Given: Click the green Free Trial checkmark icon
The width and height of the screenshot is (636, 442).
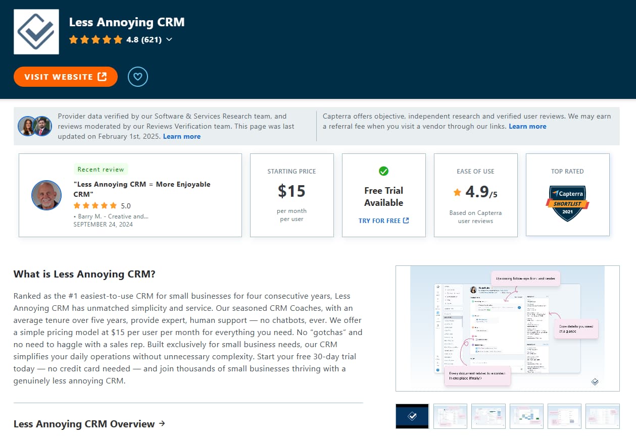Looking at the screenshot, I should (x=384, y=172).
